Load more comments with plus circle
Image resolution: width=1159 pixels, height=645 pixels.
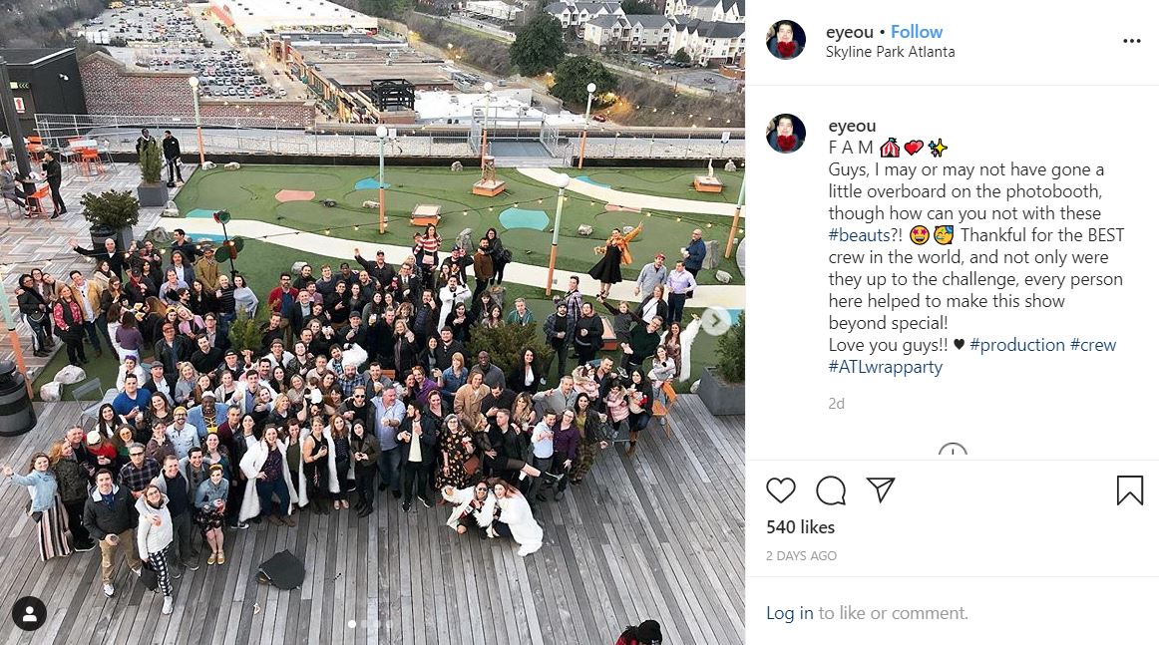pyautogui.click(x=952, y=451)
